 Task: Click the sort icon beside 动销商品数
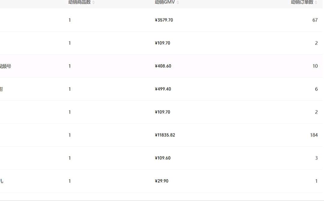coord(94,2)
